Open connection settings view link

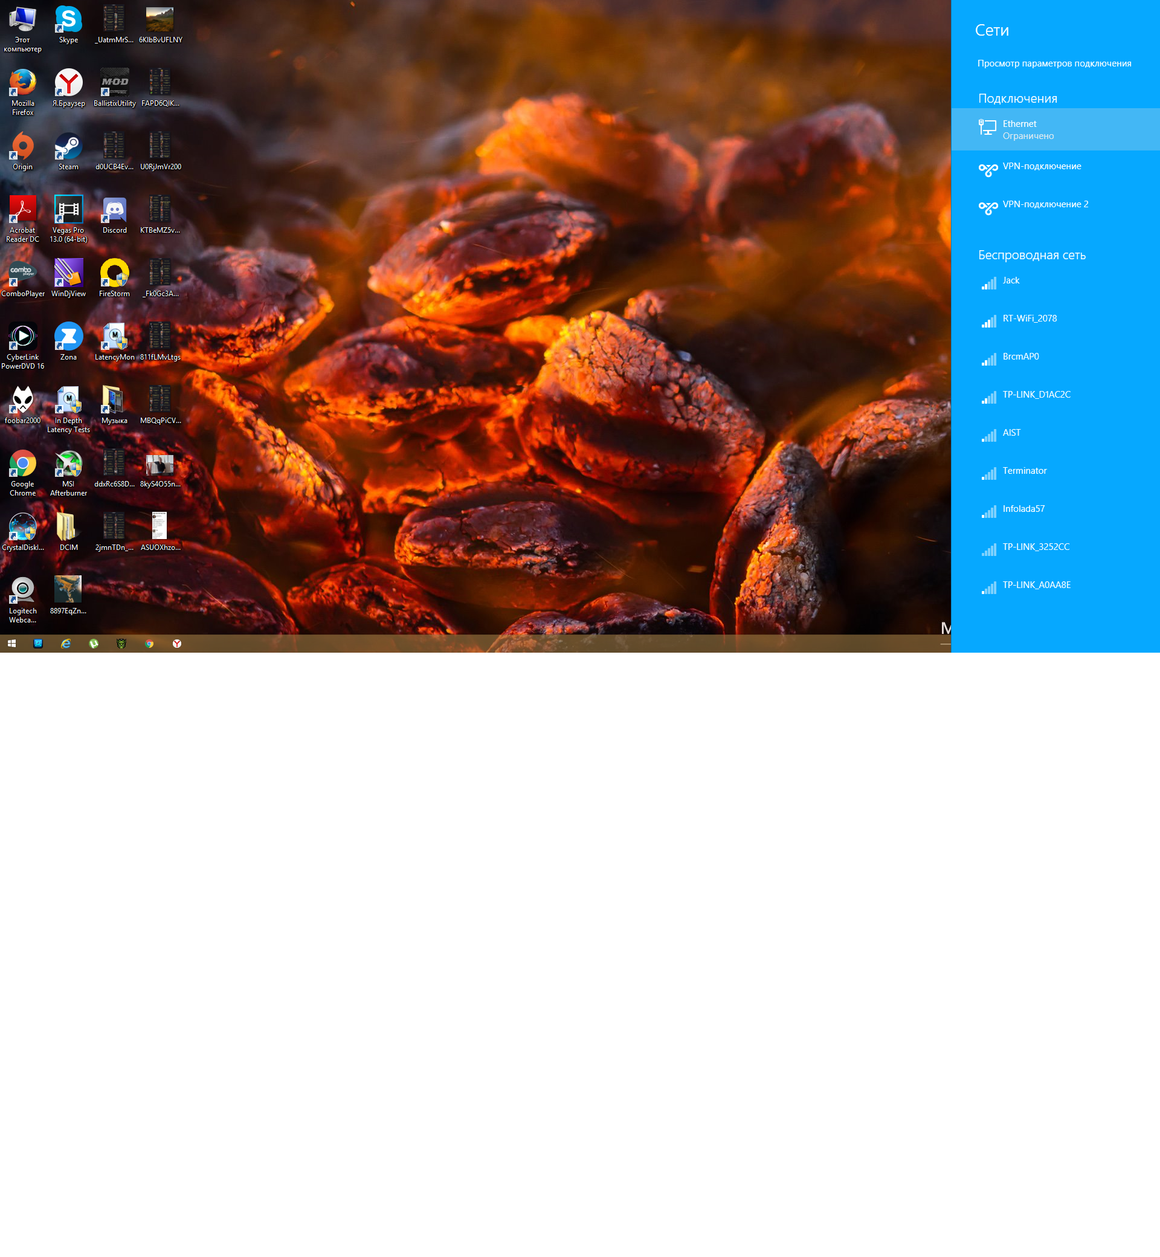(x=1054, y=63)
